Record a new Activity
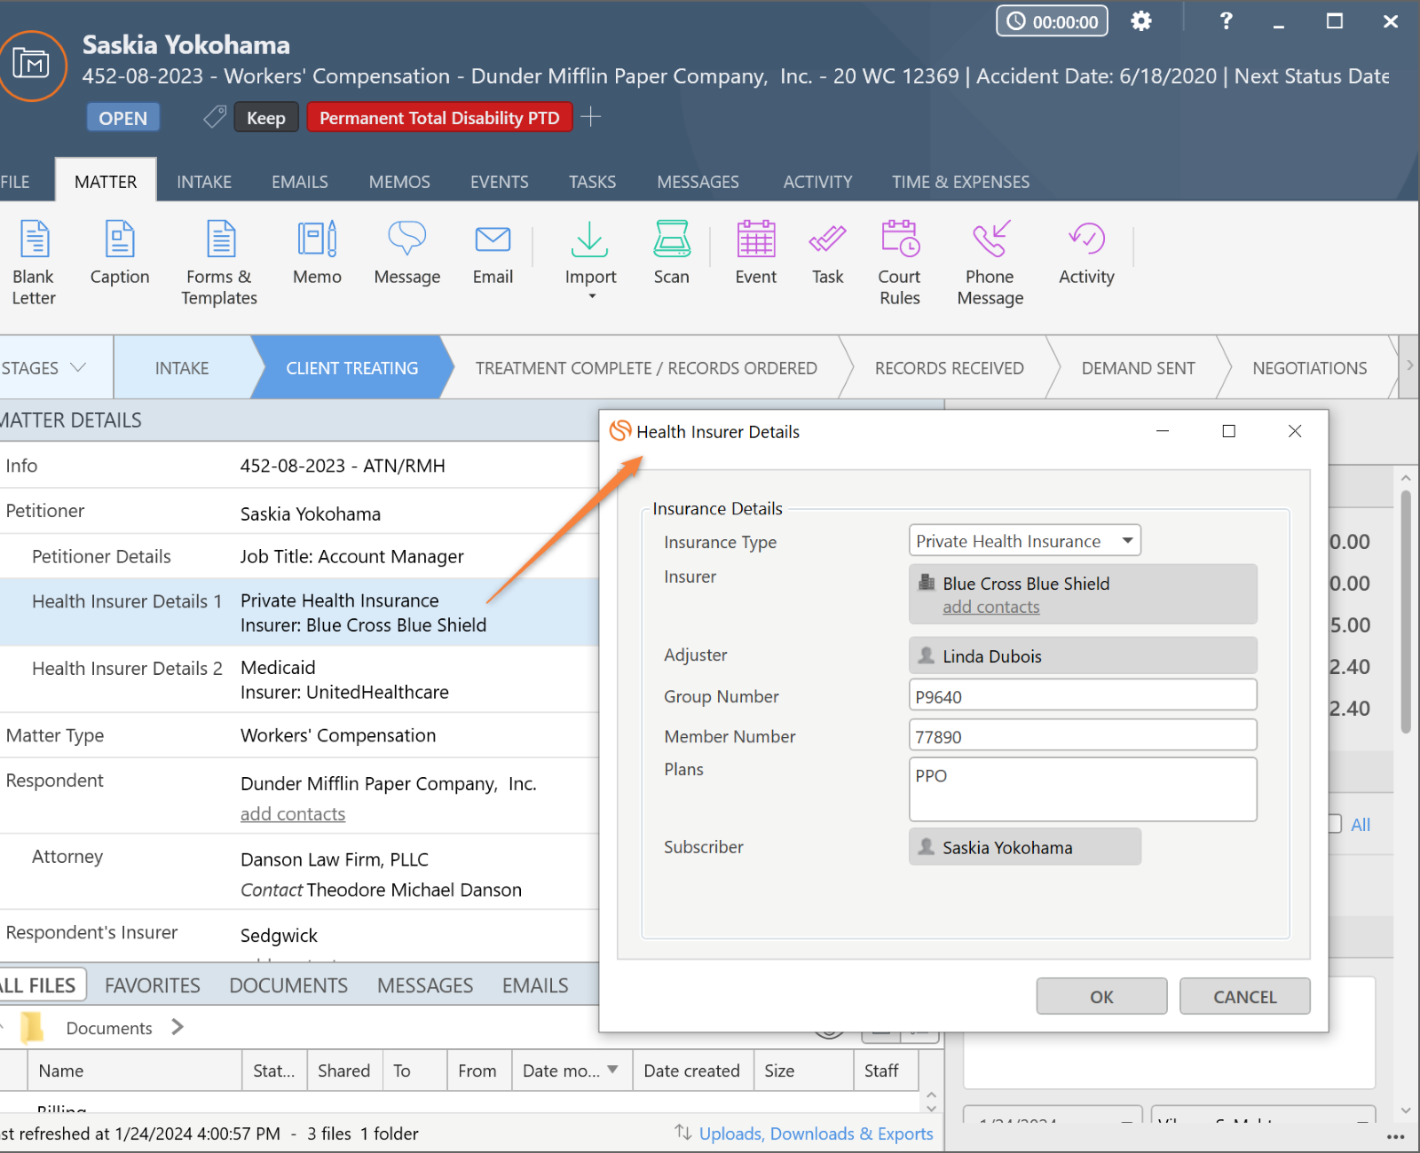The width and height of the screenshot is (1420, 1153). point(1086,253)
